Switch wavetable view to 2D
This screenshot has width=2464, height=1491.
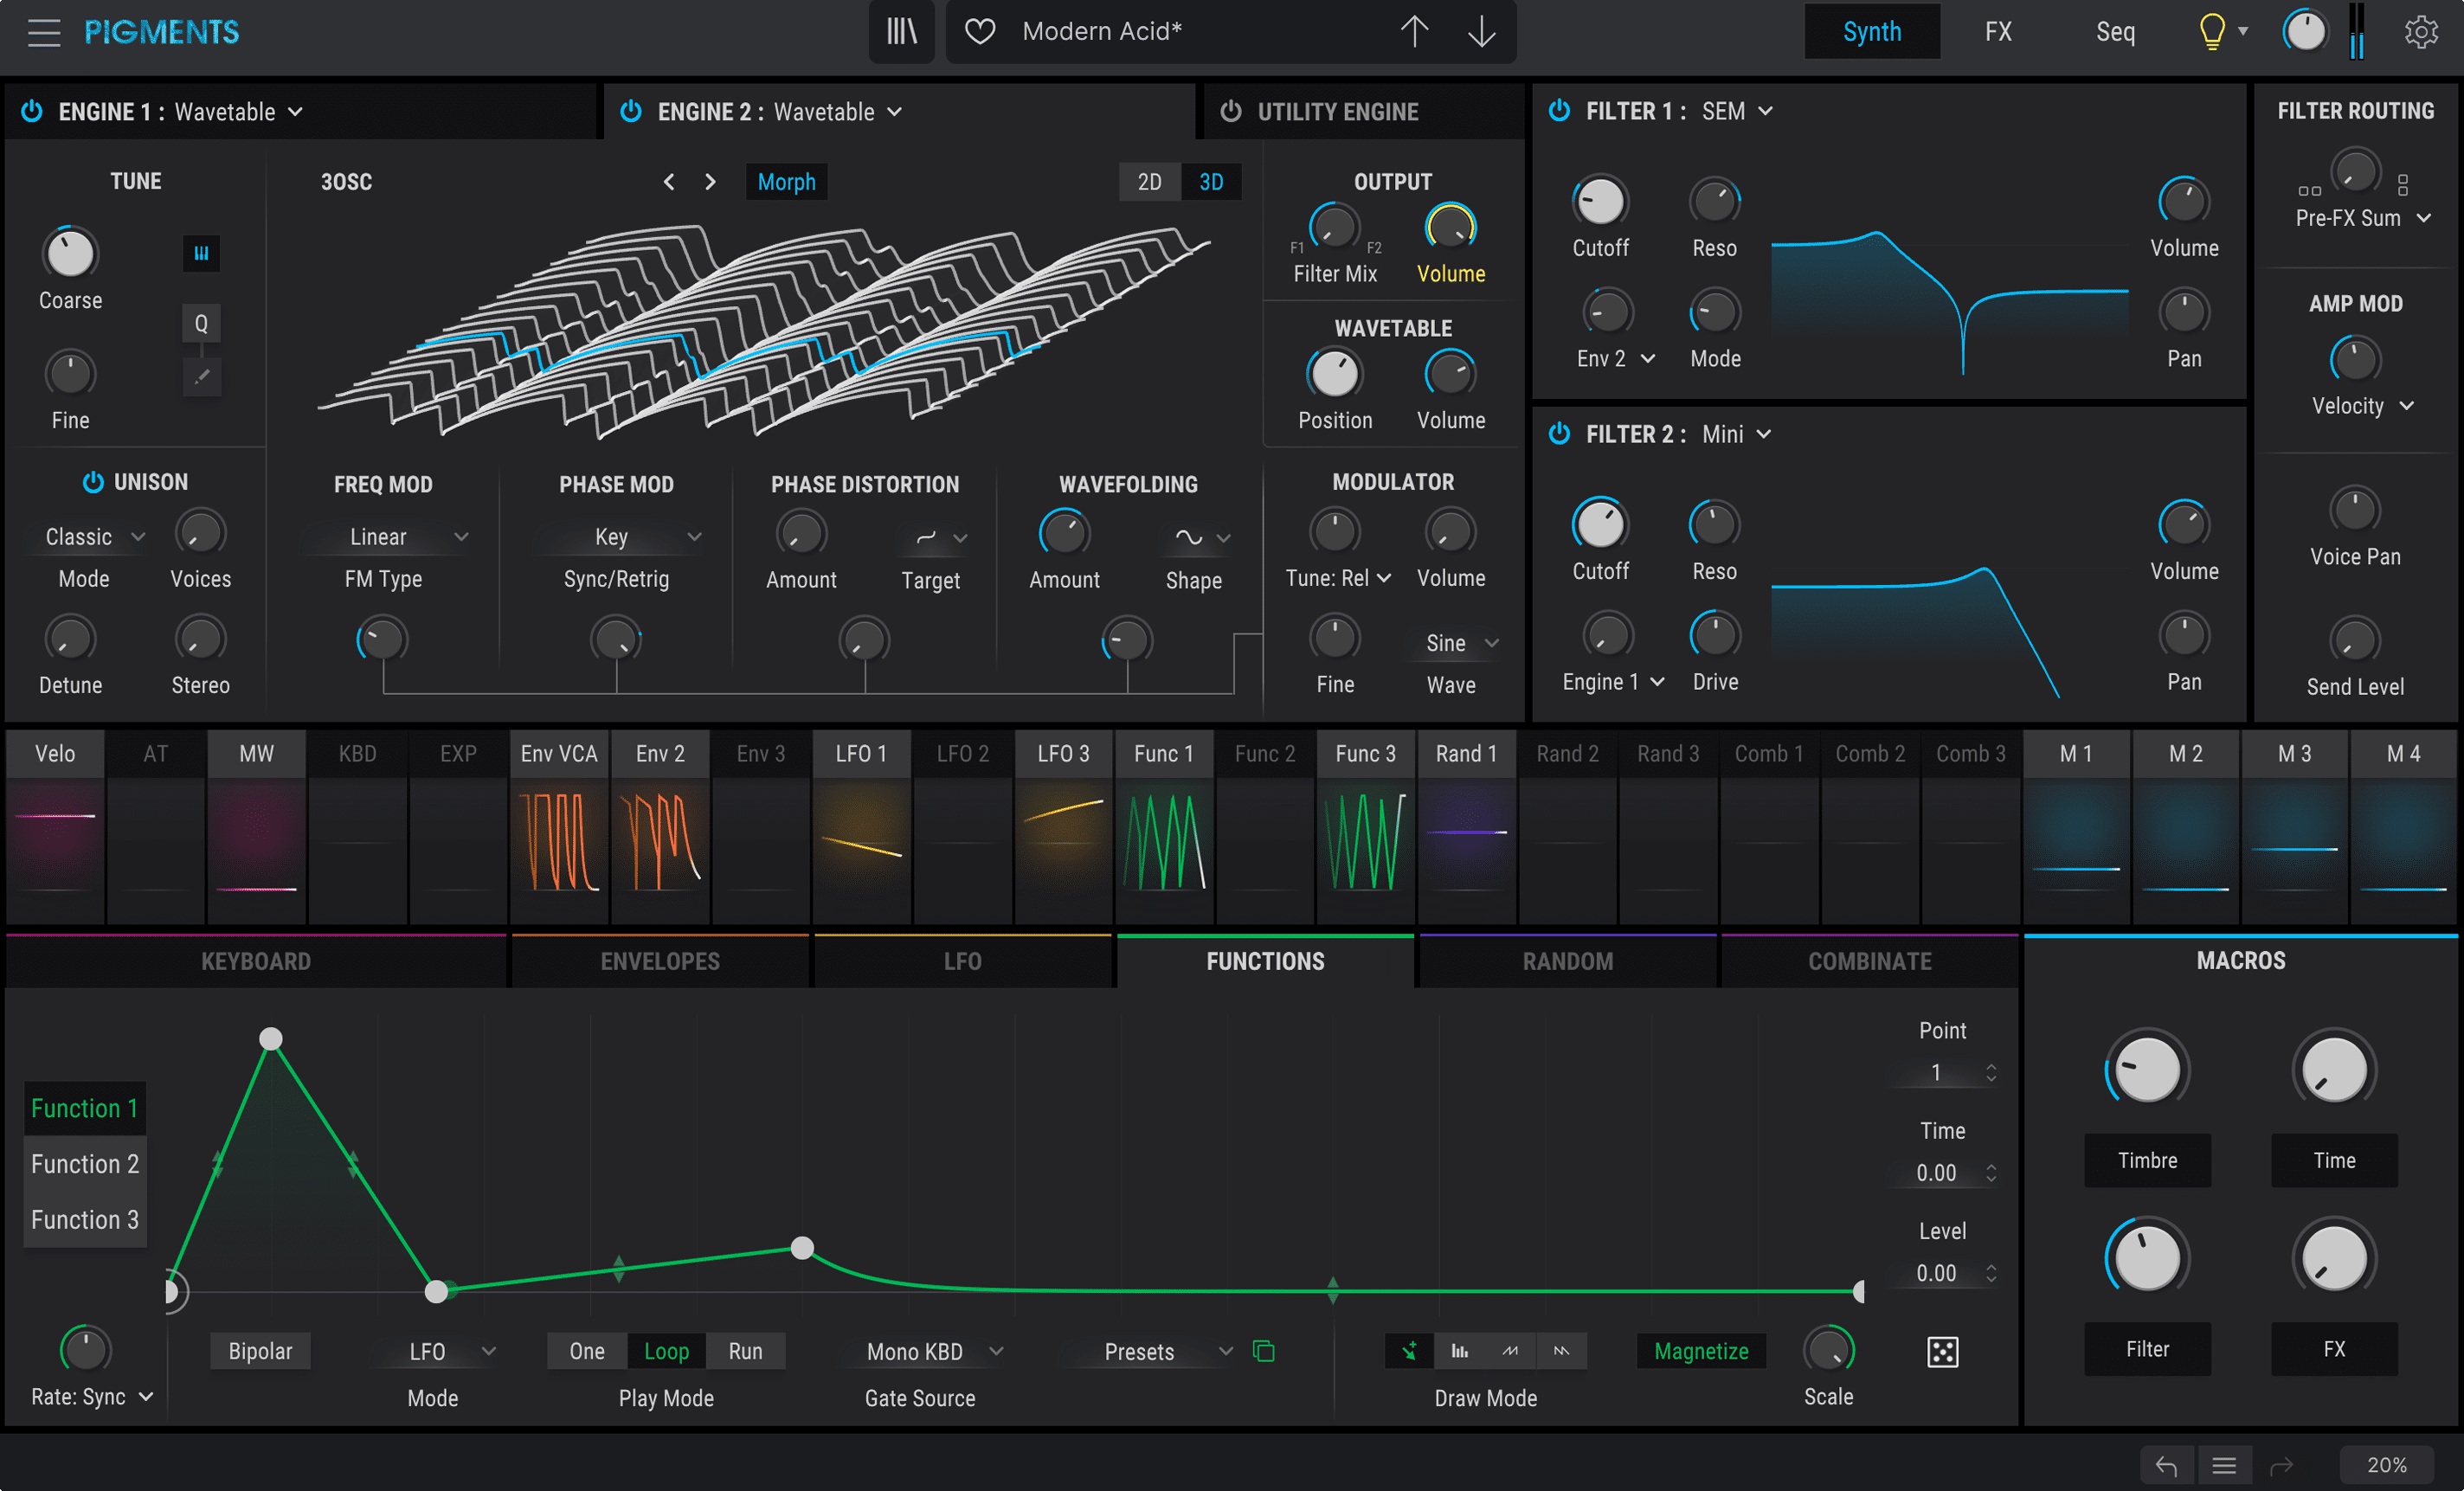(x=1149, y=182)
